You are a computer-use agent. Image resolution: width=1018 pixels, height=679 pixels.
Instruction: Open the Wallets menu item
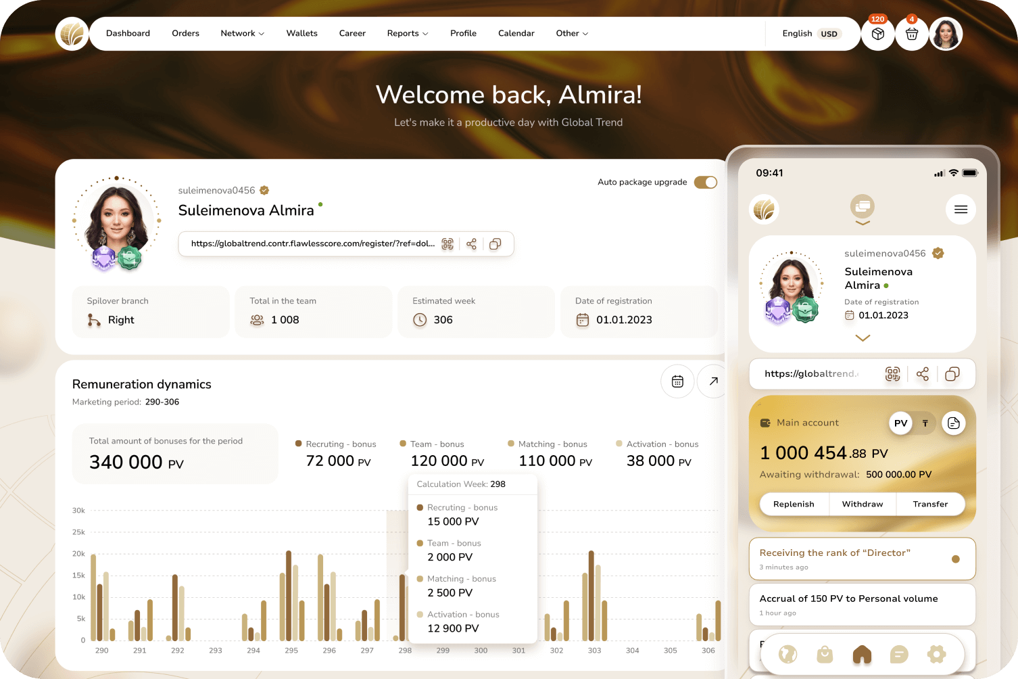click(301, 33)
